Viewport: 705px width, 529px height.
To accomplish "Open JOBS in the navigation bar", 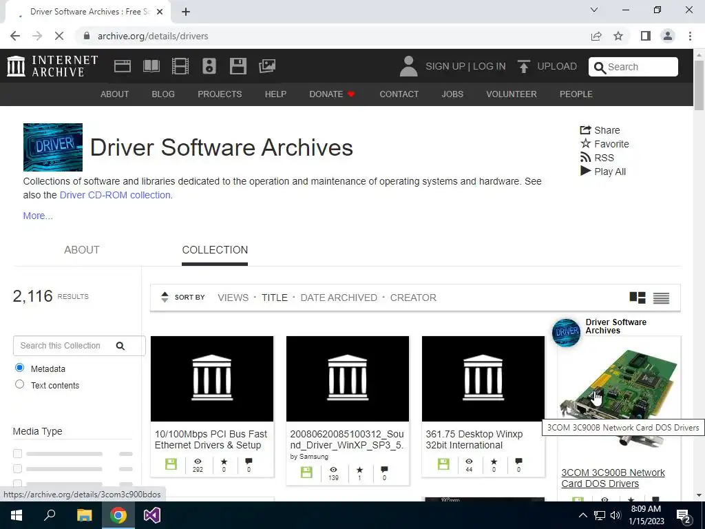I will click(452, 94).
